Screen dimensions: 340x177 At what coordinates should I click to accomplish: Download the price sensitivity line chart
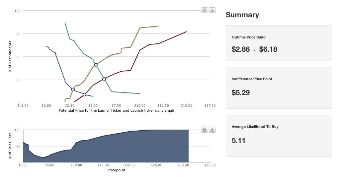tap(212, 10)
